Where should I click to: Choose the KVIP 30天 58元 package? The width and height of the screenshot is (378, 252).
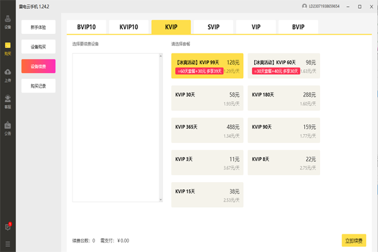click(207, 98)
